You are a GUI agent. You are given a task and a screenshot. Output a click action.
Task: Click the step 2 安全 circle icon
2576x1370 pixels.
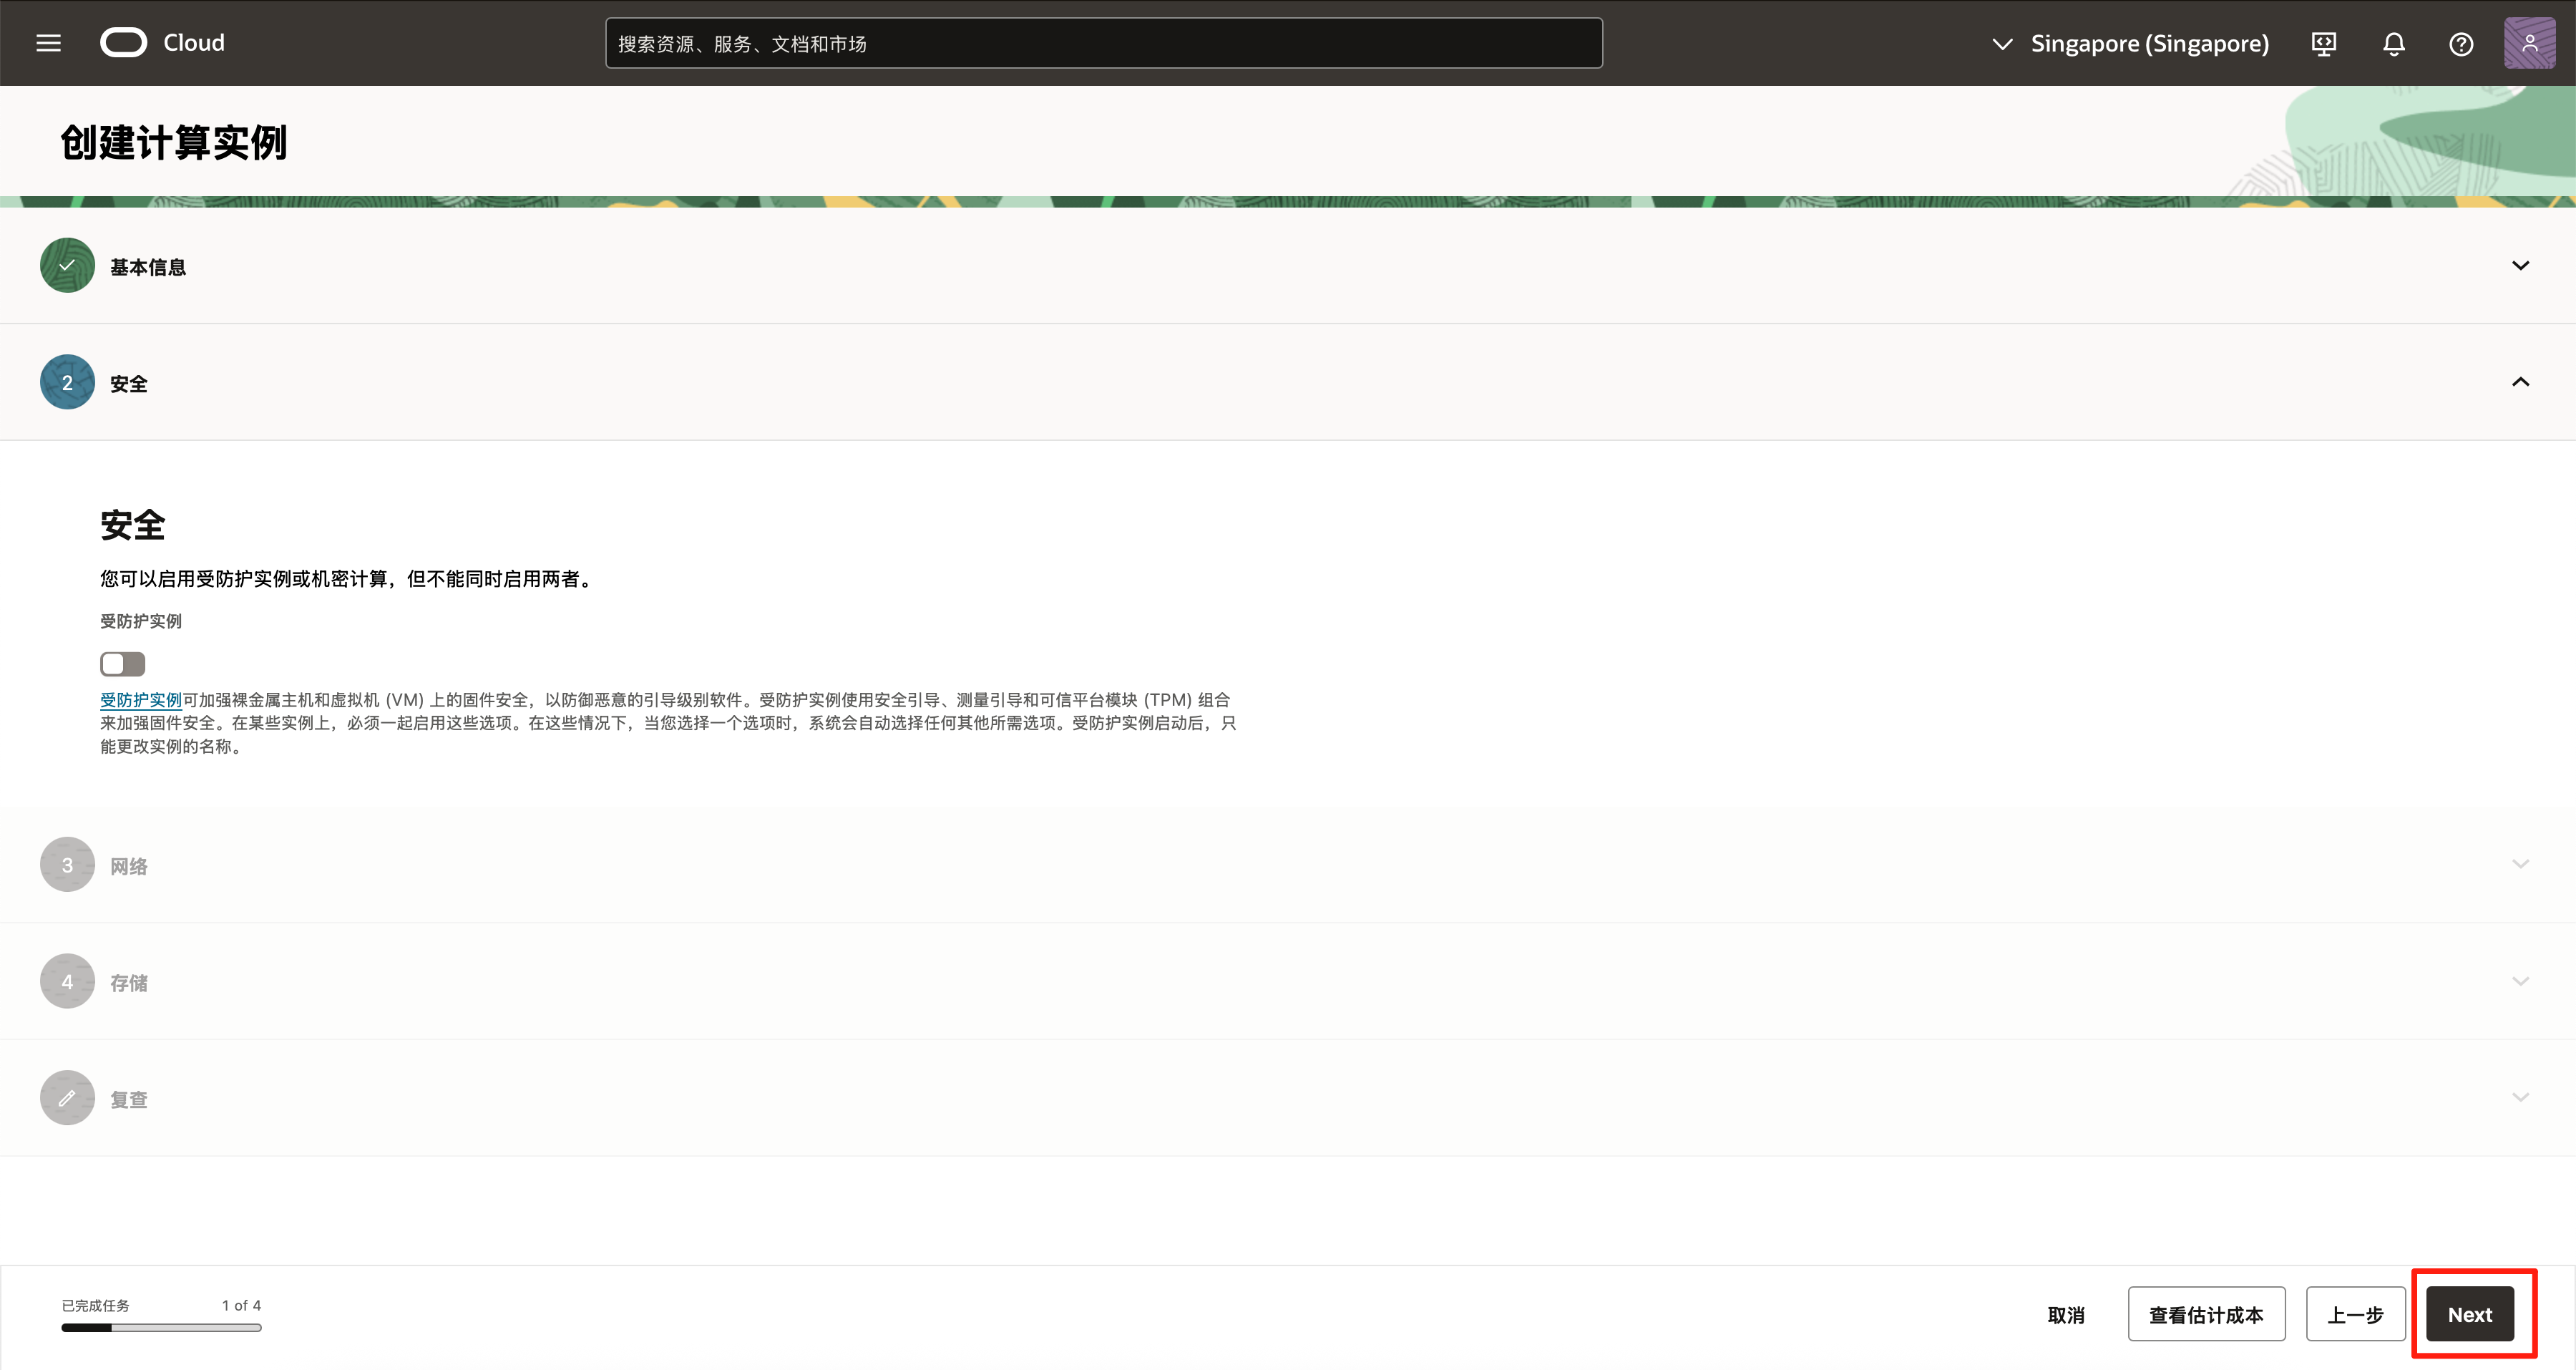(67, 382)
